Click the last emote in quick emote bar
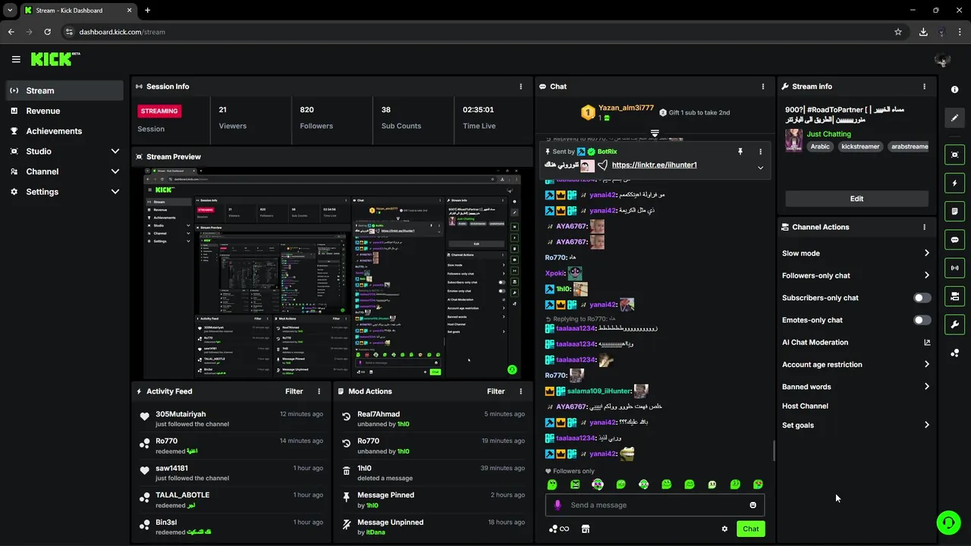The image size is (971, 546). [758, 485]
